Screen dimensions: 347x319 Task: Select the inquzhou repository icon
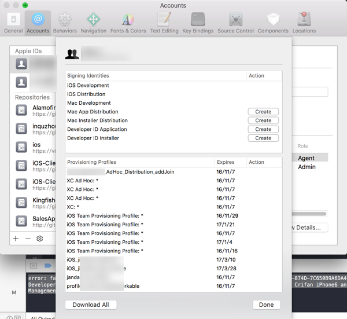(21, 129)
